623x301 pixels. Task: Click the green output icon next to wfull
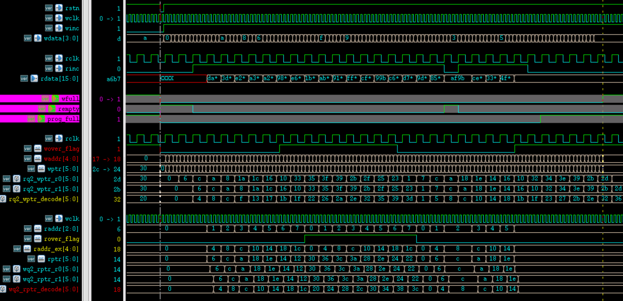pyautogui.click(x=55, y=99)
